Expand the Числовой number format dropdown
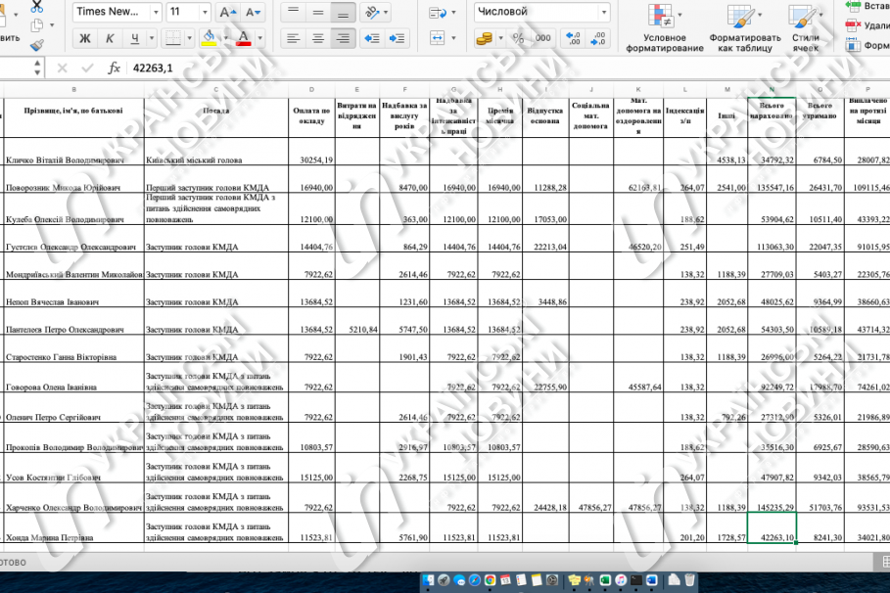Image resolution: width=890 pixels, height=593 pixels. (x=604, y=12)
